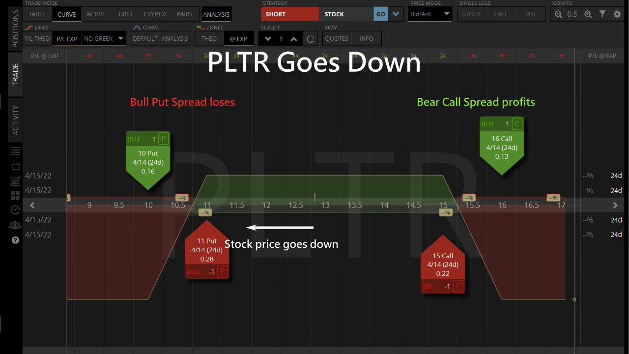
Task: Click the STOCK strategy selector
Action: 346,14
